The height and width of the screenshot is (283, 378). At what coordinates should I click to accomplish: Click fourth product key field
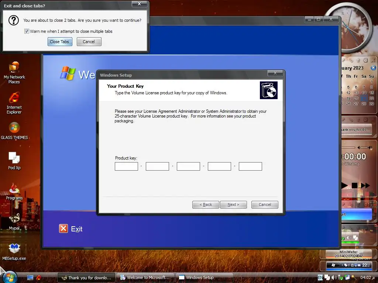pos(219,166)
